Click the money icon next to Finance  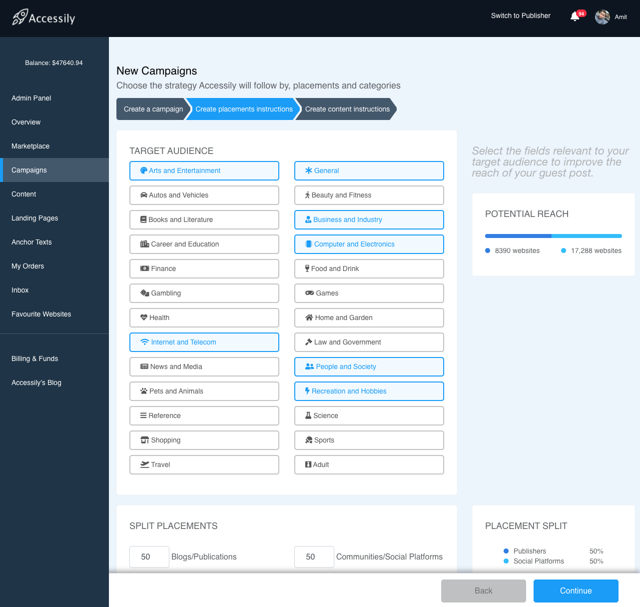(145, 268)
